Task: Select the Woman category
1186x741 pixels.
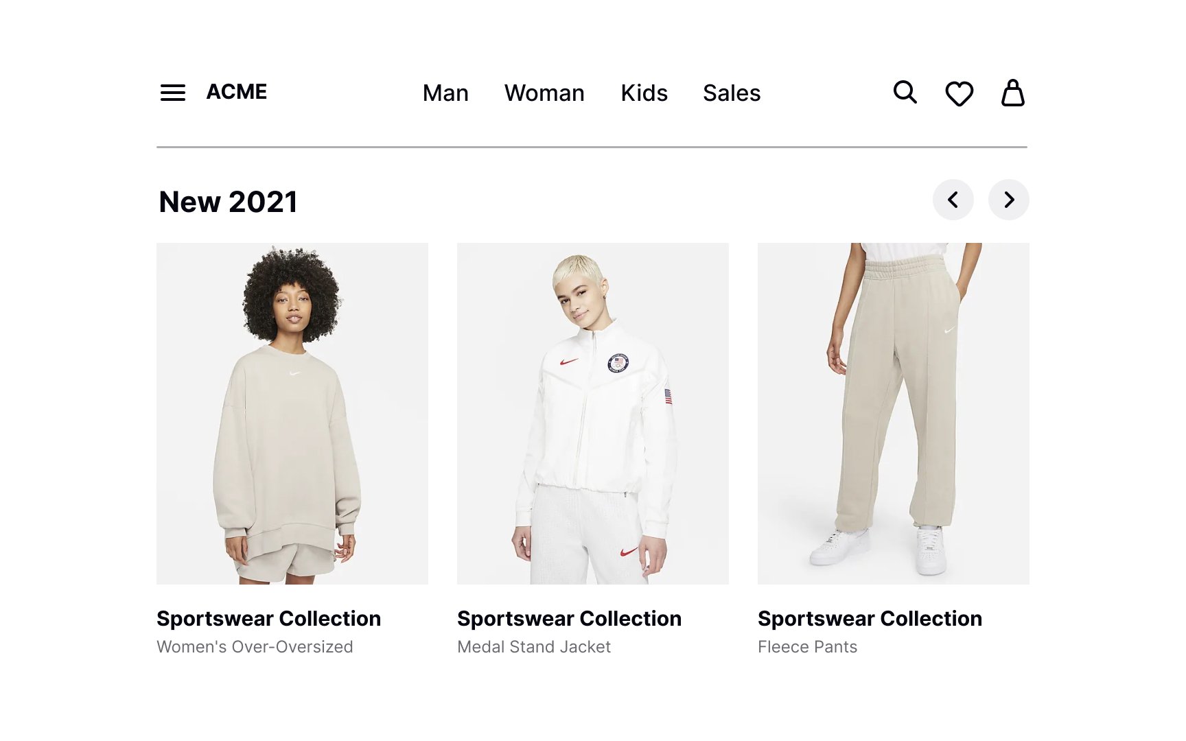Action: (544, 93)
